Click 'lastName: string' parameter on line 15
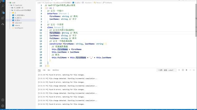Screen dimensions: 197x110 (94, 44)
